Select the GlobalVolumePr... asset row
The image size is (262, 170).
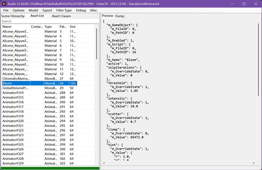(x=15, y=88)
